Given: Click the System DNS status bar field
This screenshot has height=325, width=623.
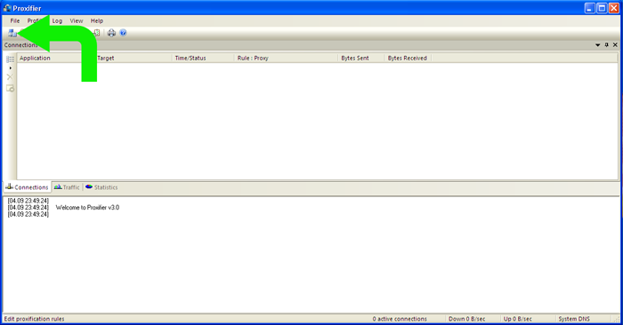Looking at the screenshot, I should (x=574, y=319).
